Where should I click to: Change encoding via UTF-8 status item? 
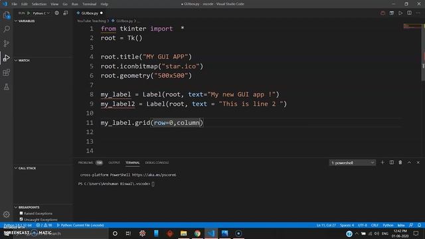tap(363, 225)
